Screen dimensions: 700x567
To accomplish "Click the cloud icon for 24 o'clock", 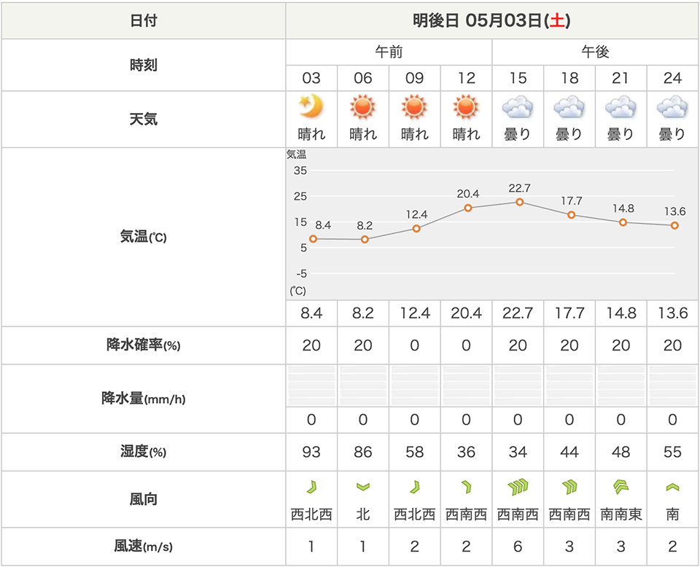I will pos(672,107).
